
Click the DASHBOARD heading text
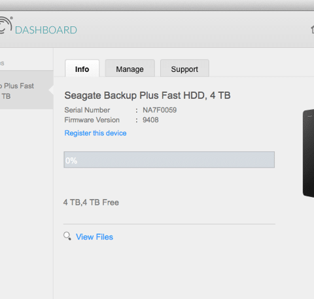click(46, 30)
